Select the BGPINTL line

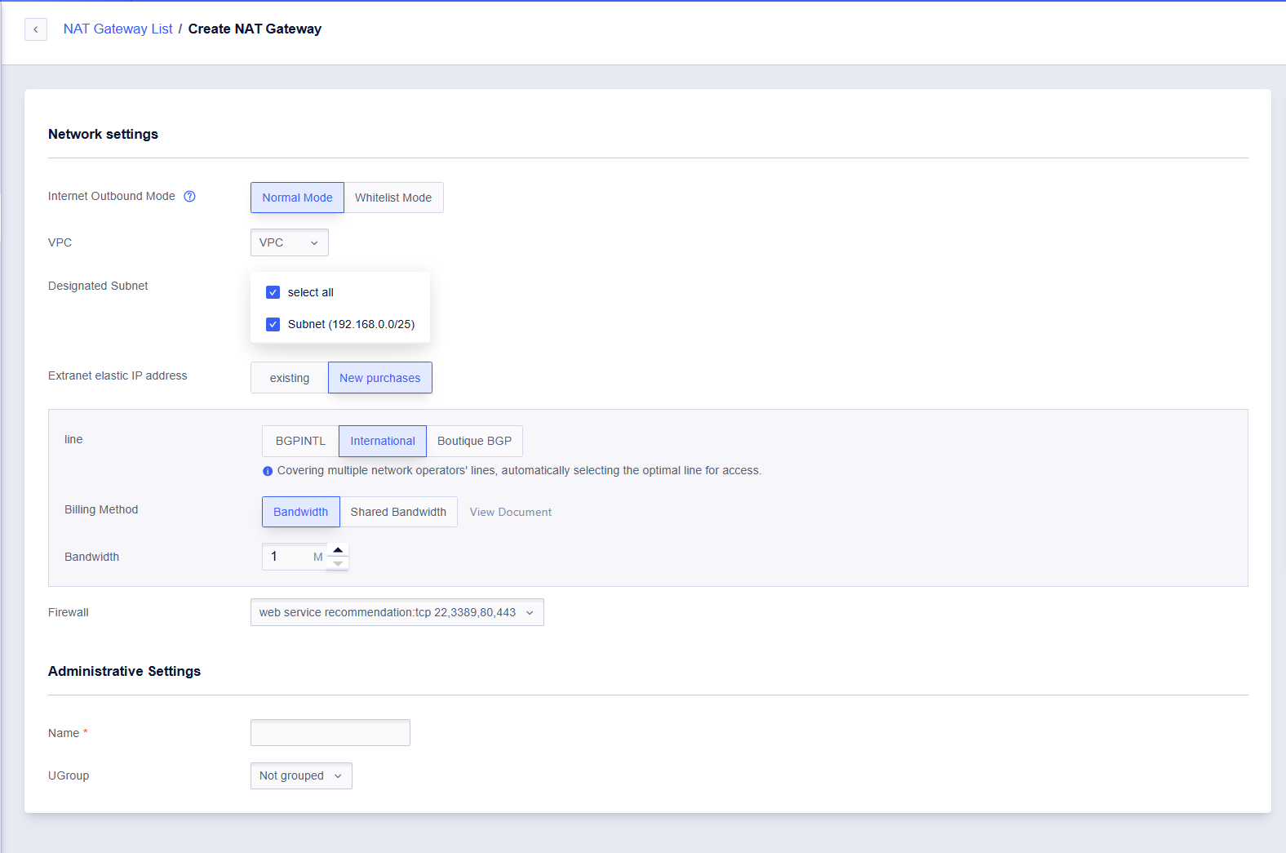(300, 441)
